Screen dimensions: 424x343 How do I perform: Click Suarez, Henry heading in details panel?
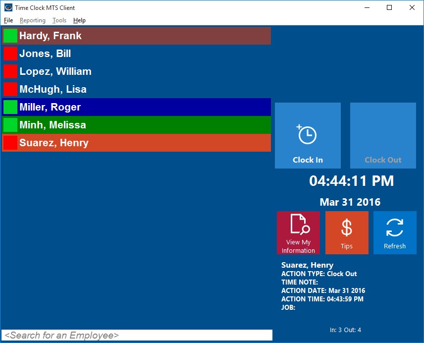(307, 265)
